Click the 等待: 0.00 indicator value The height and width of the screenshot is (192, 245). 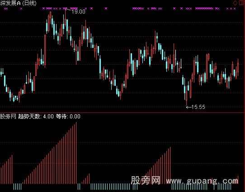68,117
